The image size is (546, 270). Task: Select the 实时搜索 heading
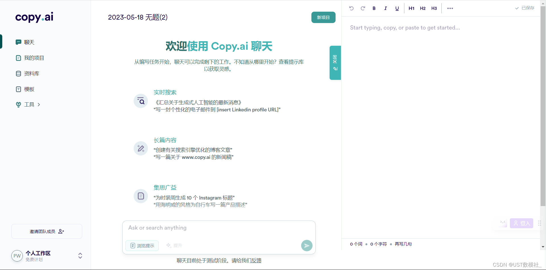pos(165,92)
